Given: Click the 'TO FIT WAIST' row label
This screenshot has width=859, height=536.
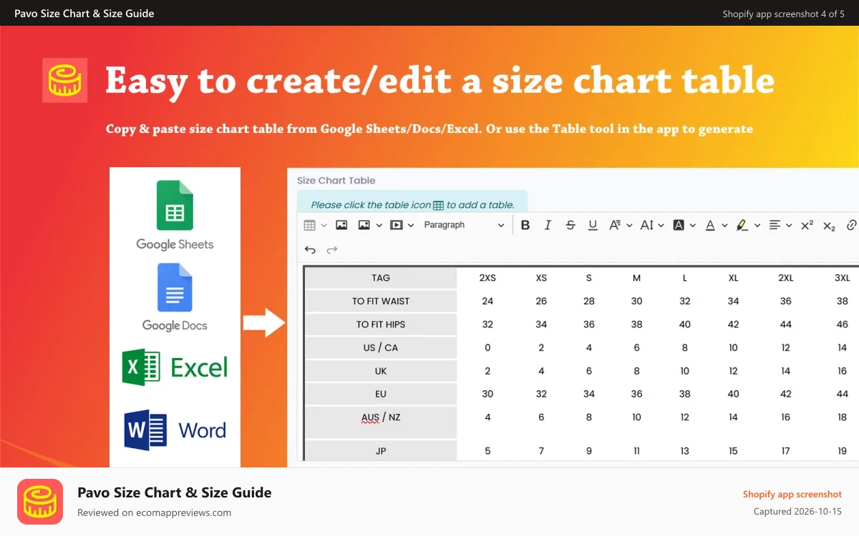Looking at the screenshot, I should (x=381, y=301).
